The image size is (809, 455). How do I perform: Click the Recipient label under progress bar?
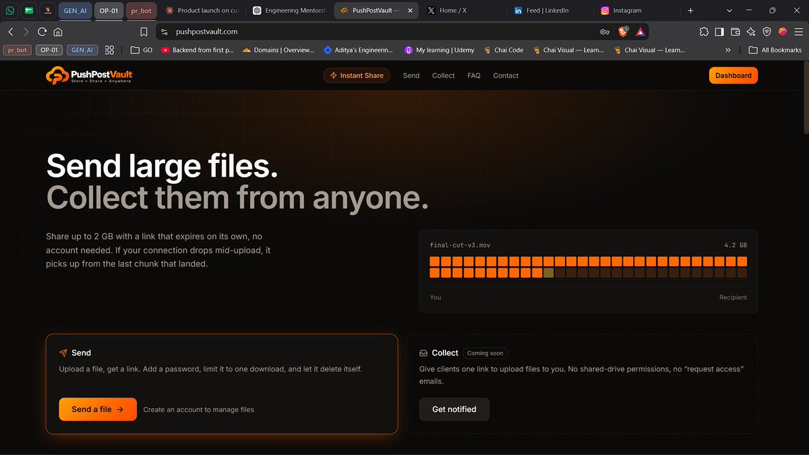pyautogui.click(x=733, y=297)
